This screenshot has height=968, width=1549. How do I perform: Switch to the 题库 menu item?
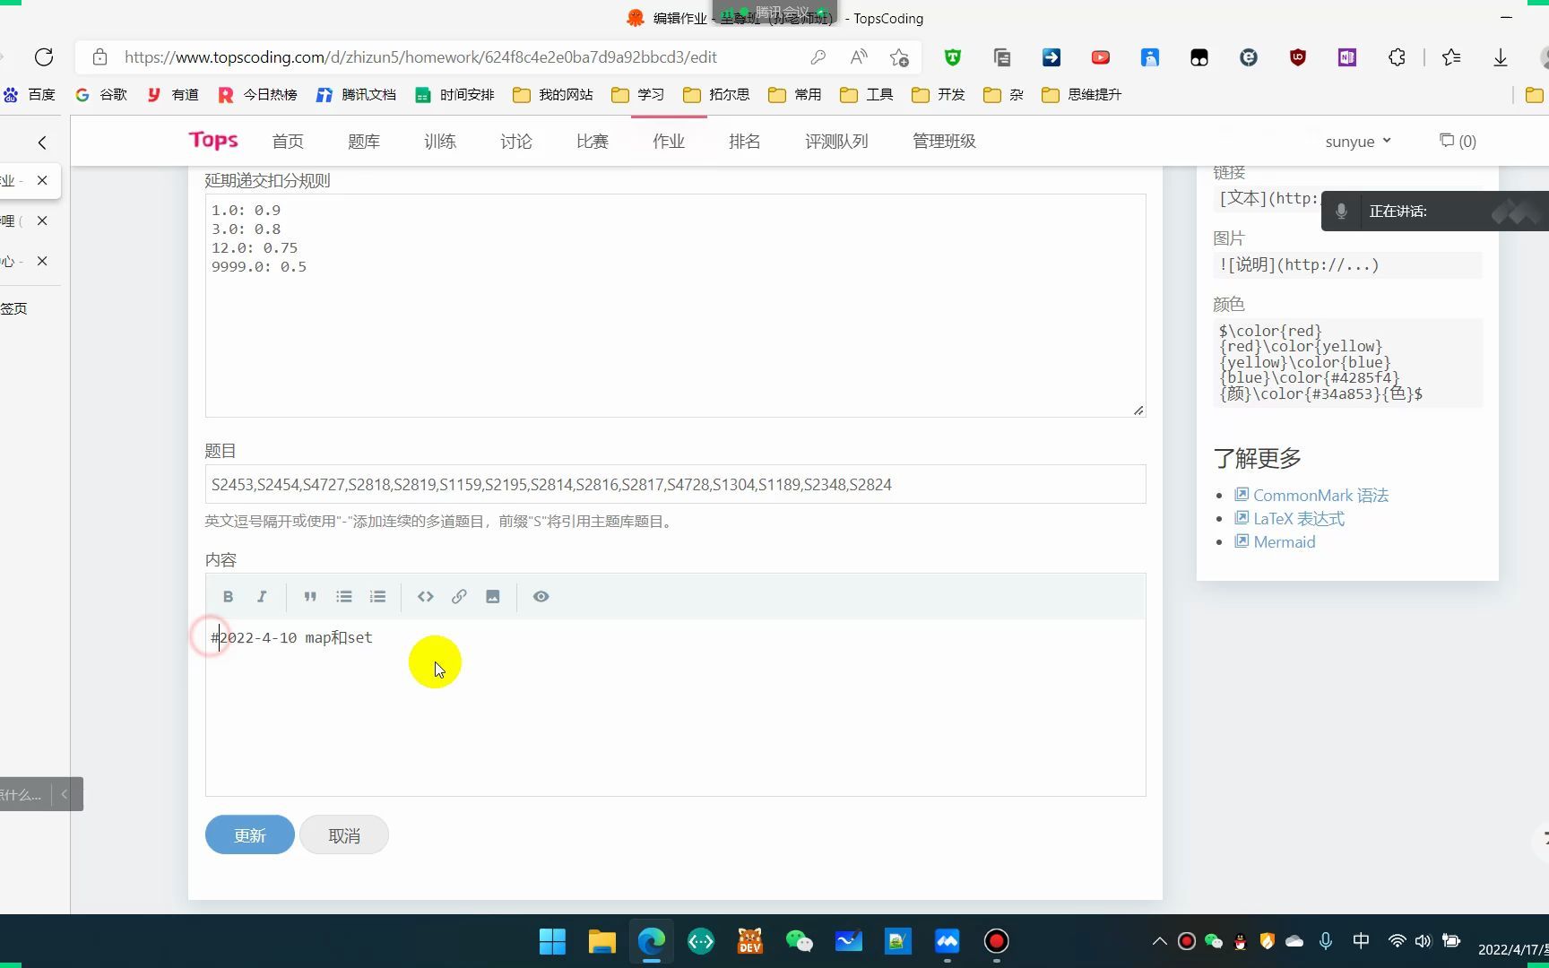[x=364, y=141]
